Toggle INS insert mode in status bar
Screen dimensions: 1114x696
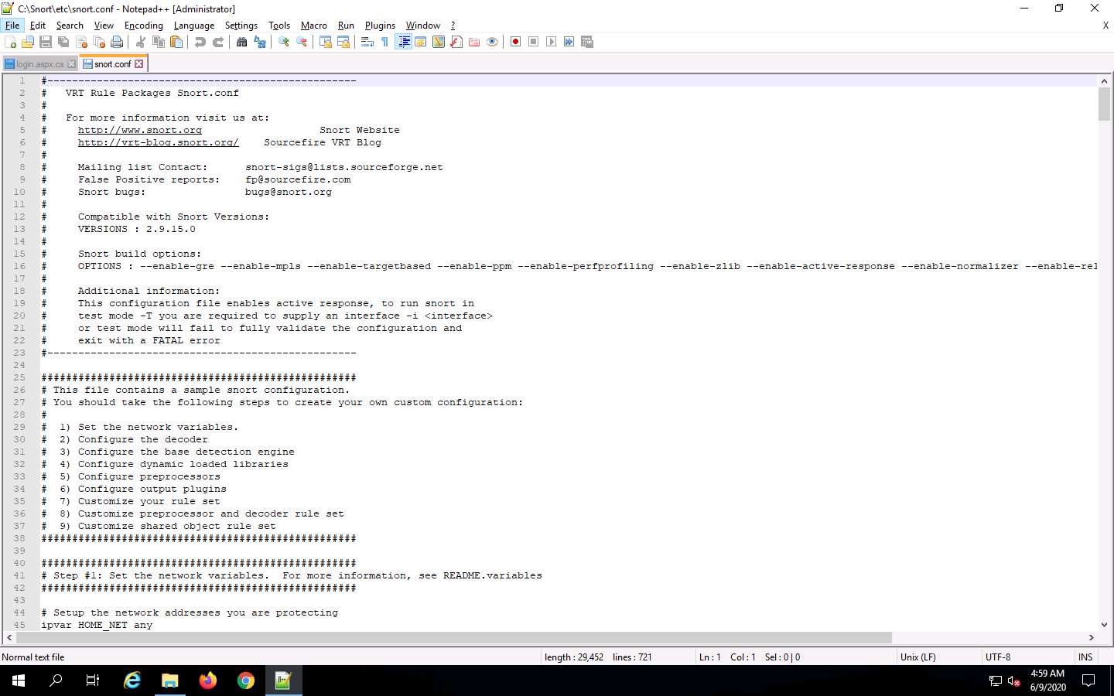click(x=1085, y=657)
